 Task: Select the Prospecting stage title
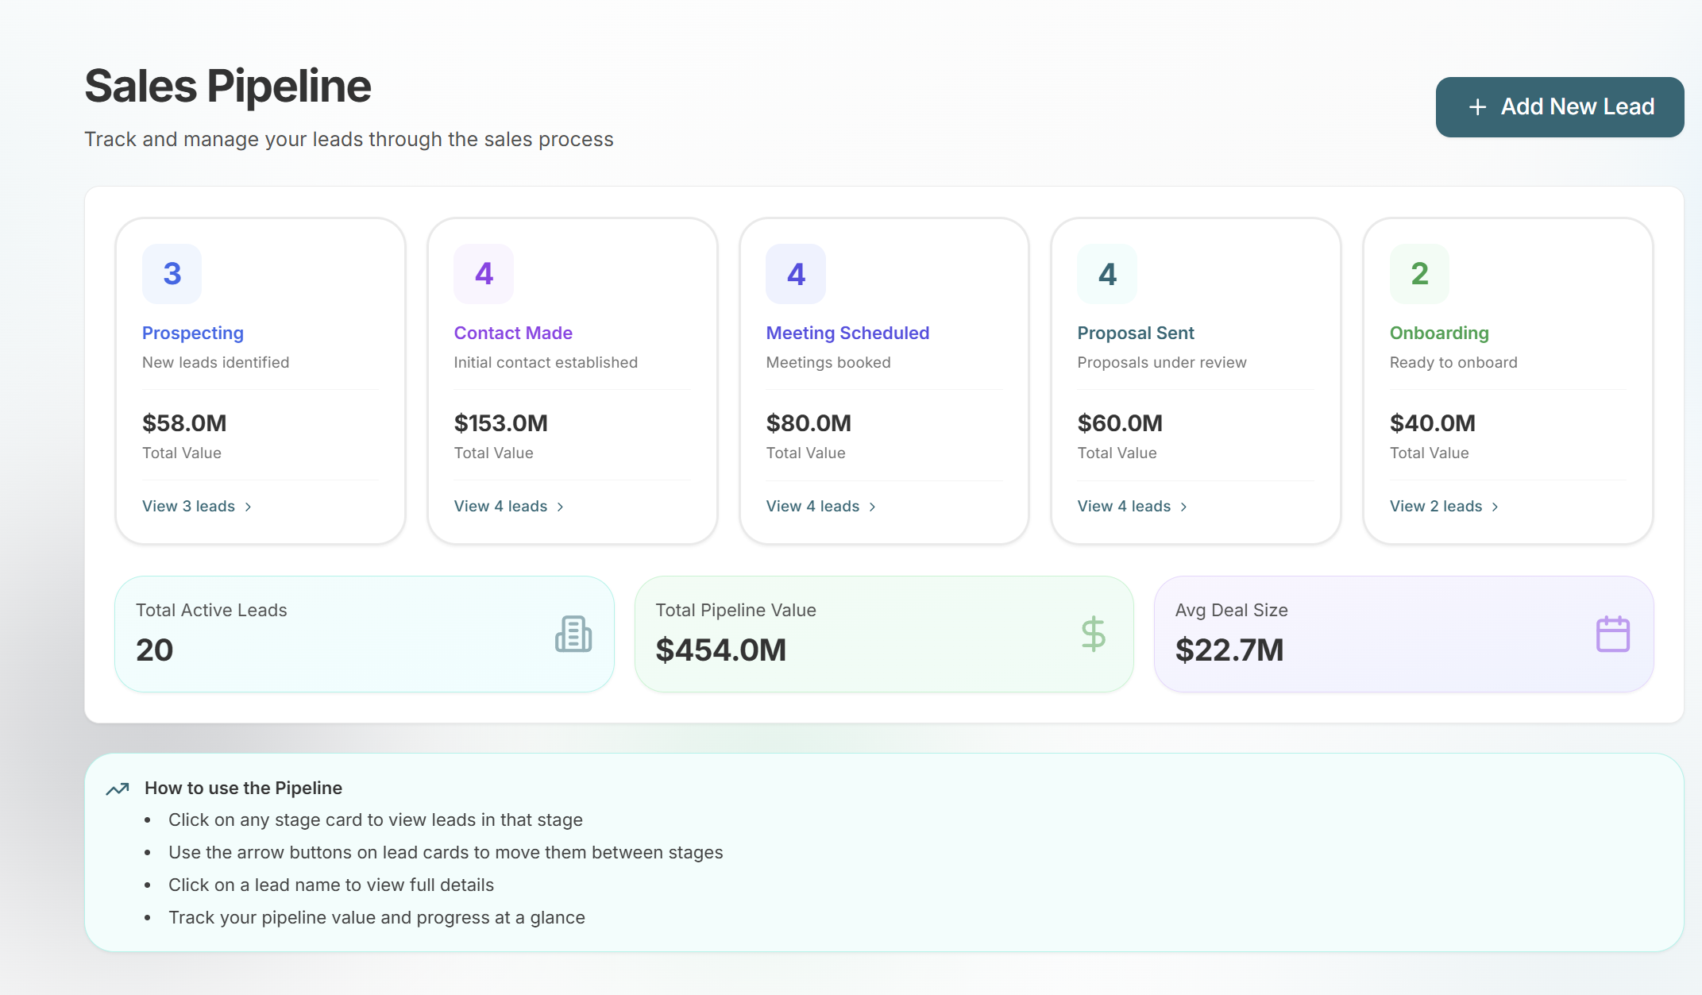[x=192, y=333]
